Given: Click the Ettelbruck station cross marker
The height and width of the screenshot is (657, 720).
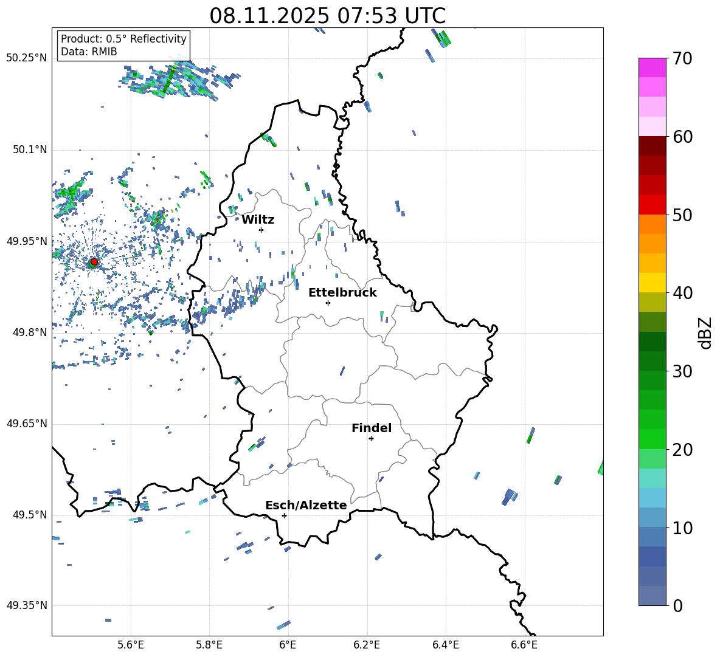Looking at the screenshot, I should [x=328, y=303].
